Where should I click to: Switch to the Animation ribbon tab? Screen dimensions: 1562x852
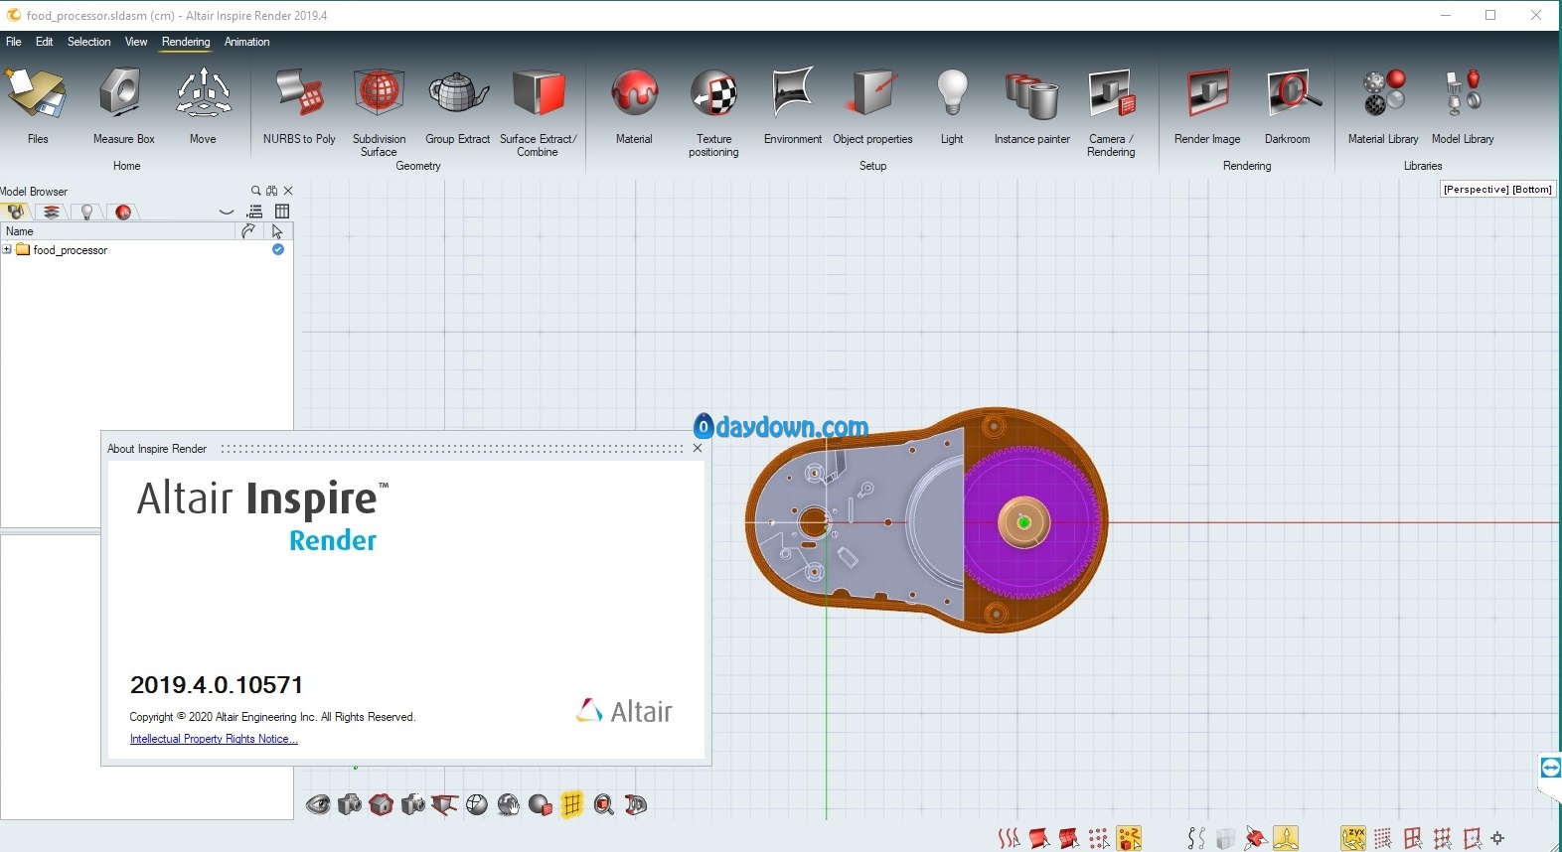(x=246, y=42)
